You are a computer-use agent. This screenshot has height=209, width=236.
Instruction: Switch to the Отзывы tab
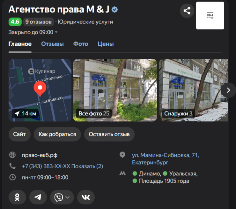(x=52, y=44)
